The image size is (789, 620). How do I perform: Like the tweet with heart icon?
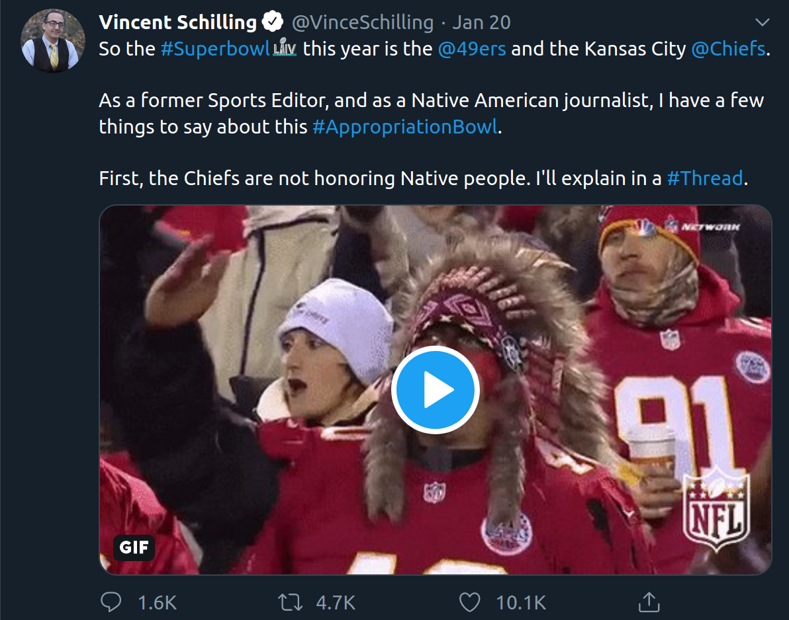tap(469, 602)
